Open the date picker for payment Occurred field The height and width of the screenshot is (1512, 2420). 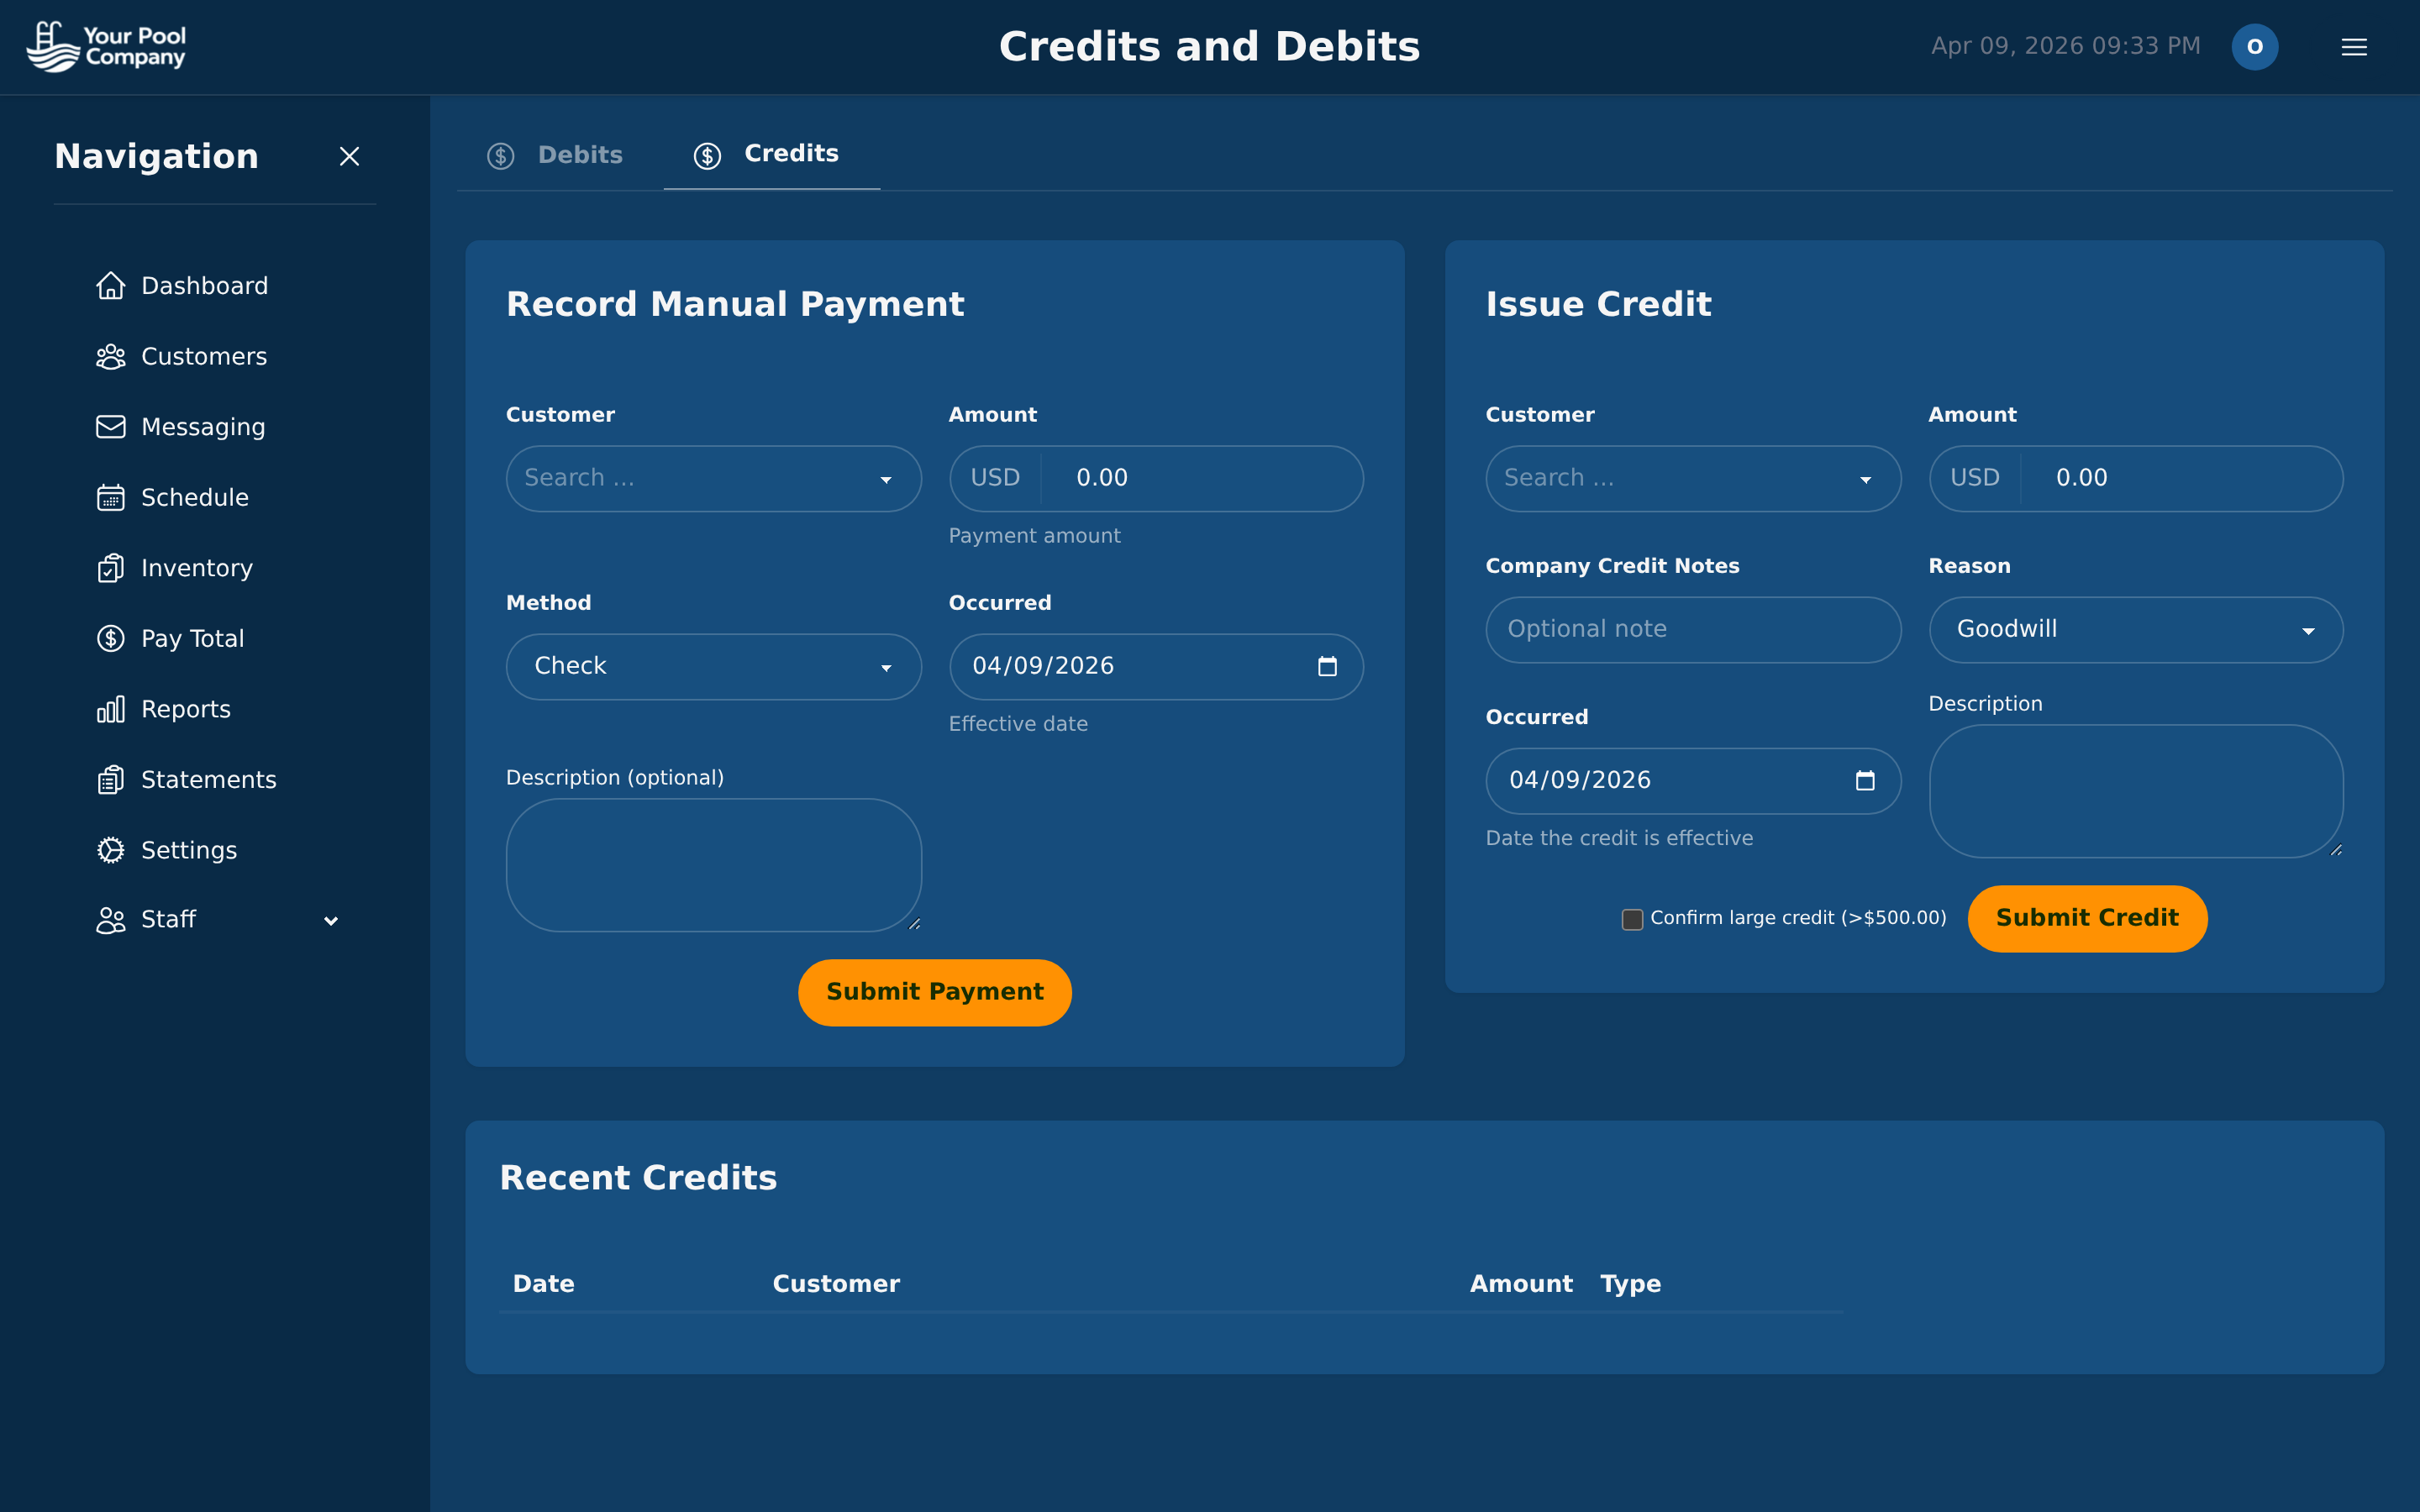pyautogui.click(x=1328, y=665)
